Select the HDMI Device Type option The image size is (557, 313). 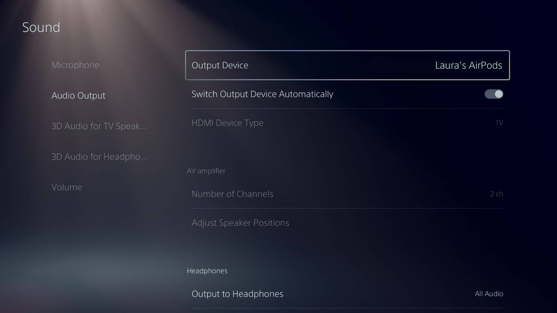(347, 123)
